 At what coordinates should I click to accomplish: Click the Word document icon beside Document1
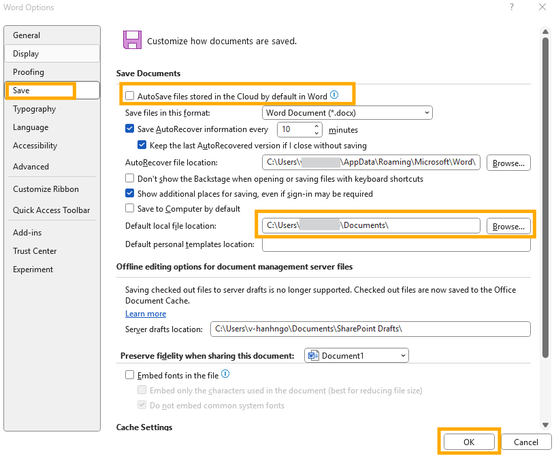click(x=313, y=355)
